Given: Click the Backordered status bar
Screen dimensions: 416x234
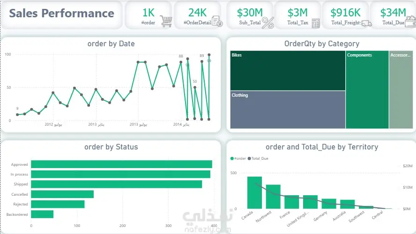Looking at the screenshot, I should [x=42, y=214].
